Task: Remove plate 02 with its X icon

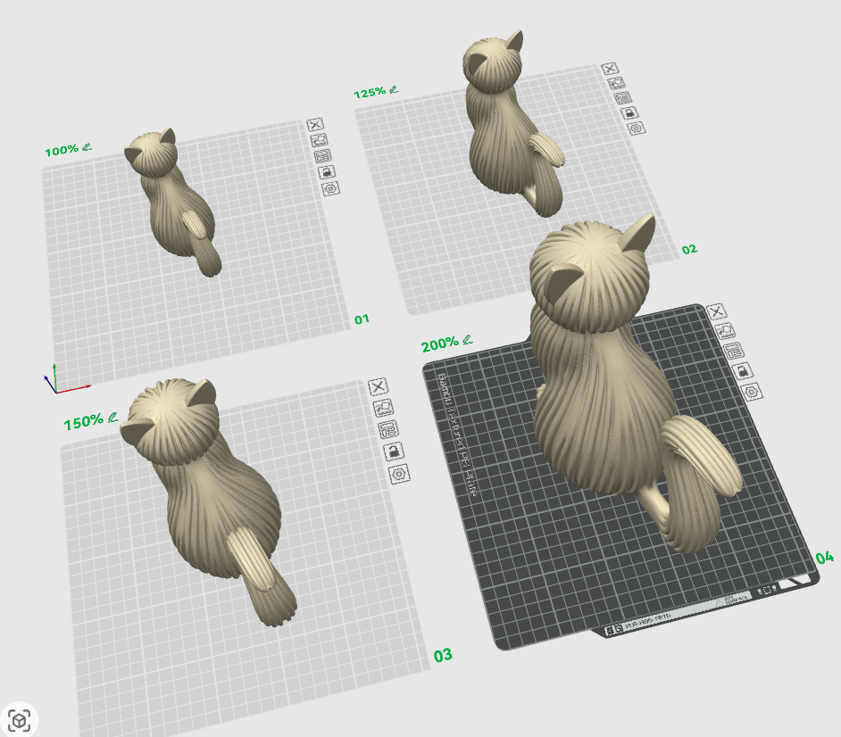Action: pos(610,69)
